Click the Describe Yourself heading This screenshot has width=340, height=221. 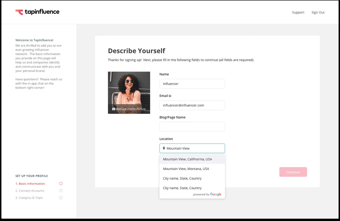coord(137,51)
